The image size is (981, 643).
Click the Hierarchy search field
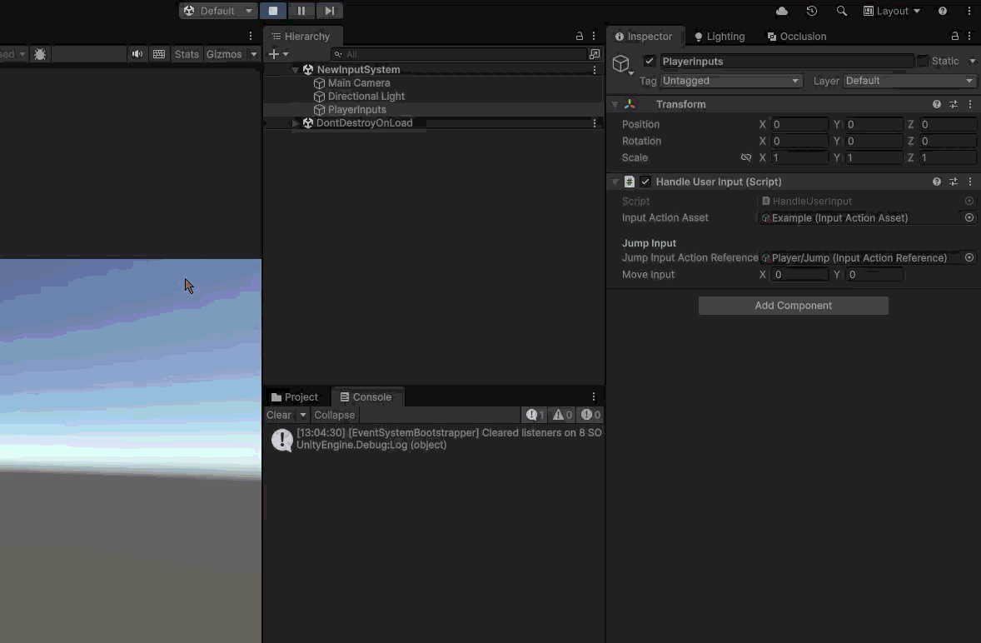[460, 54]
